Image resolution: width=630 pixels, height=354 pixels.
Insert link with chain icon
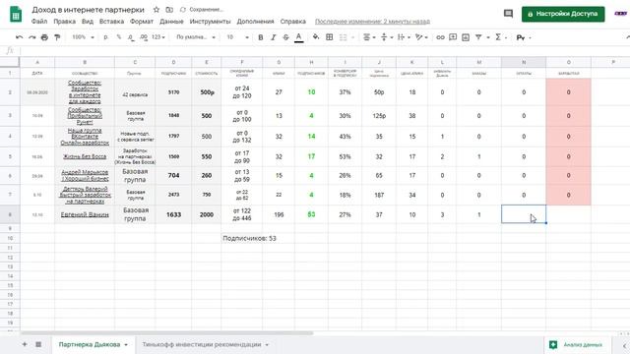click(440, 37)
